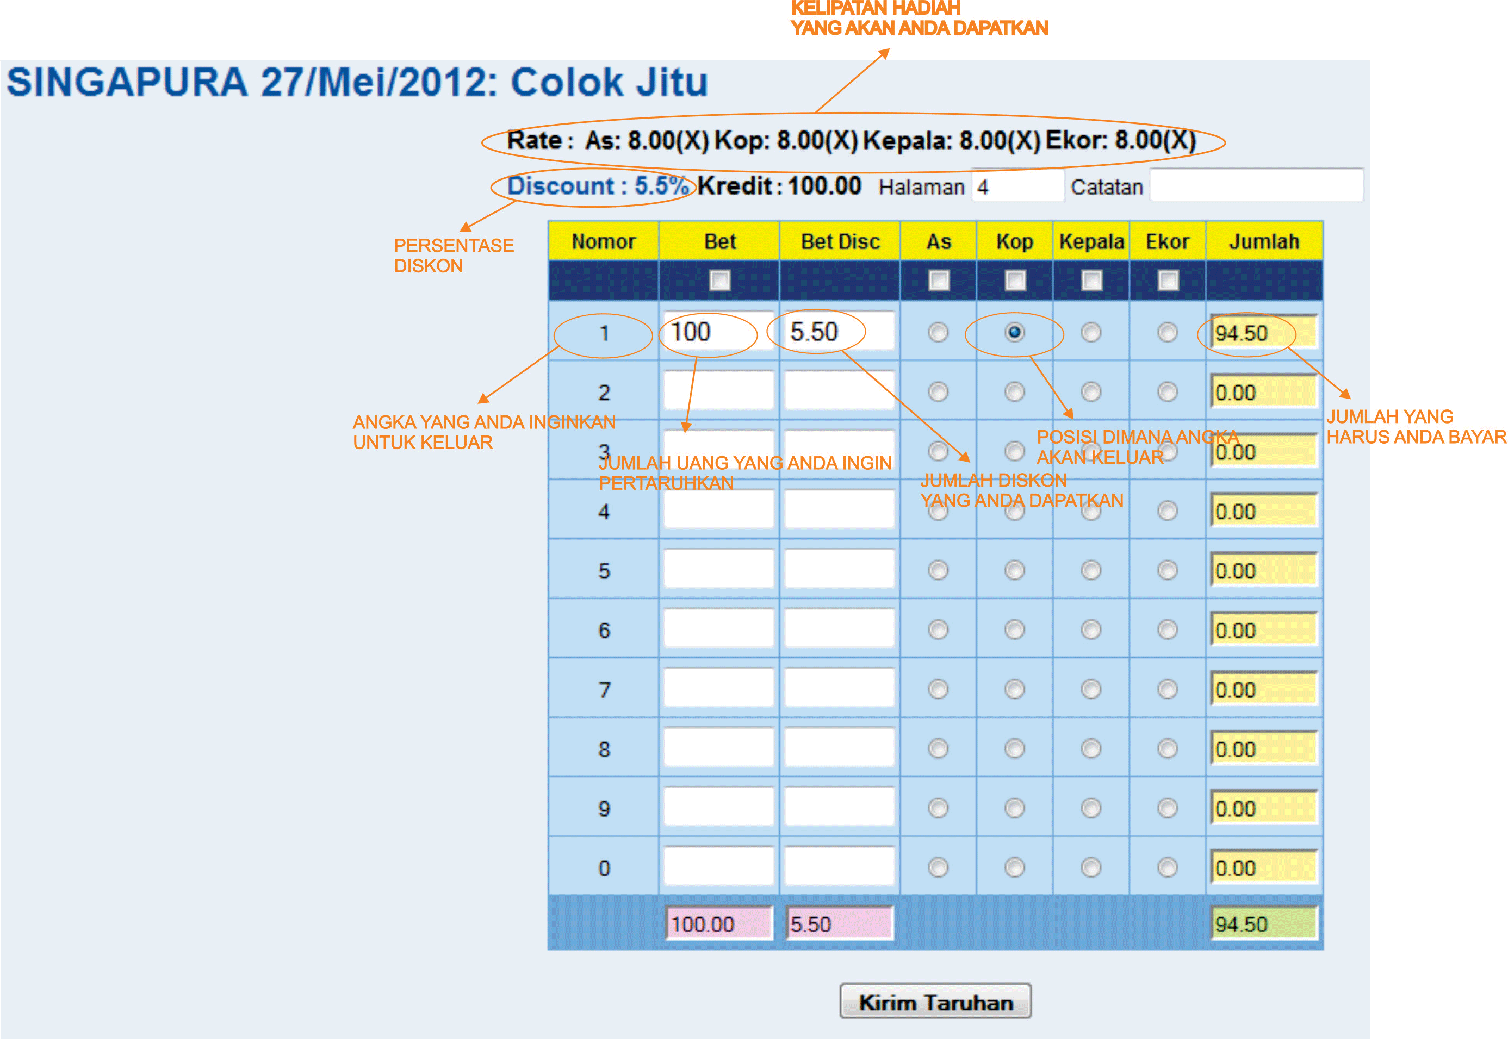Select the As radio for number 7
Screen dimensions: 1508x1039
pyautogui.click(x=938, y=689)
